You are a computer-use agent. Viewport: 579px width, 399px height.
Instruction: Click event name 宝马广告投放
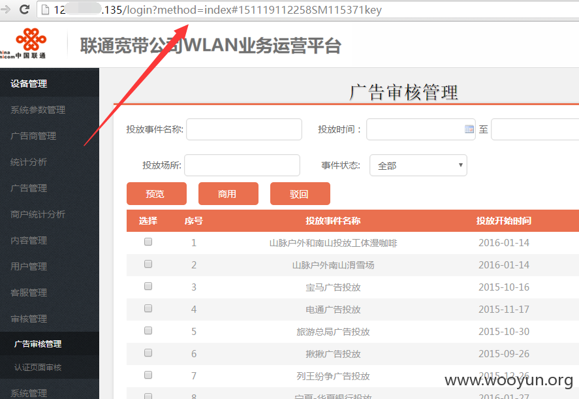(333, 287)
